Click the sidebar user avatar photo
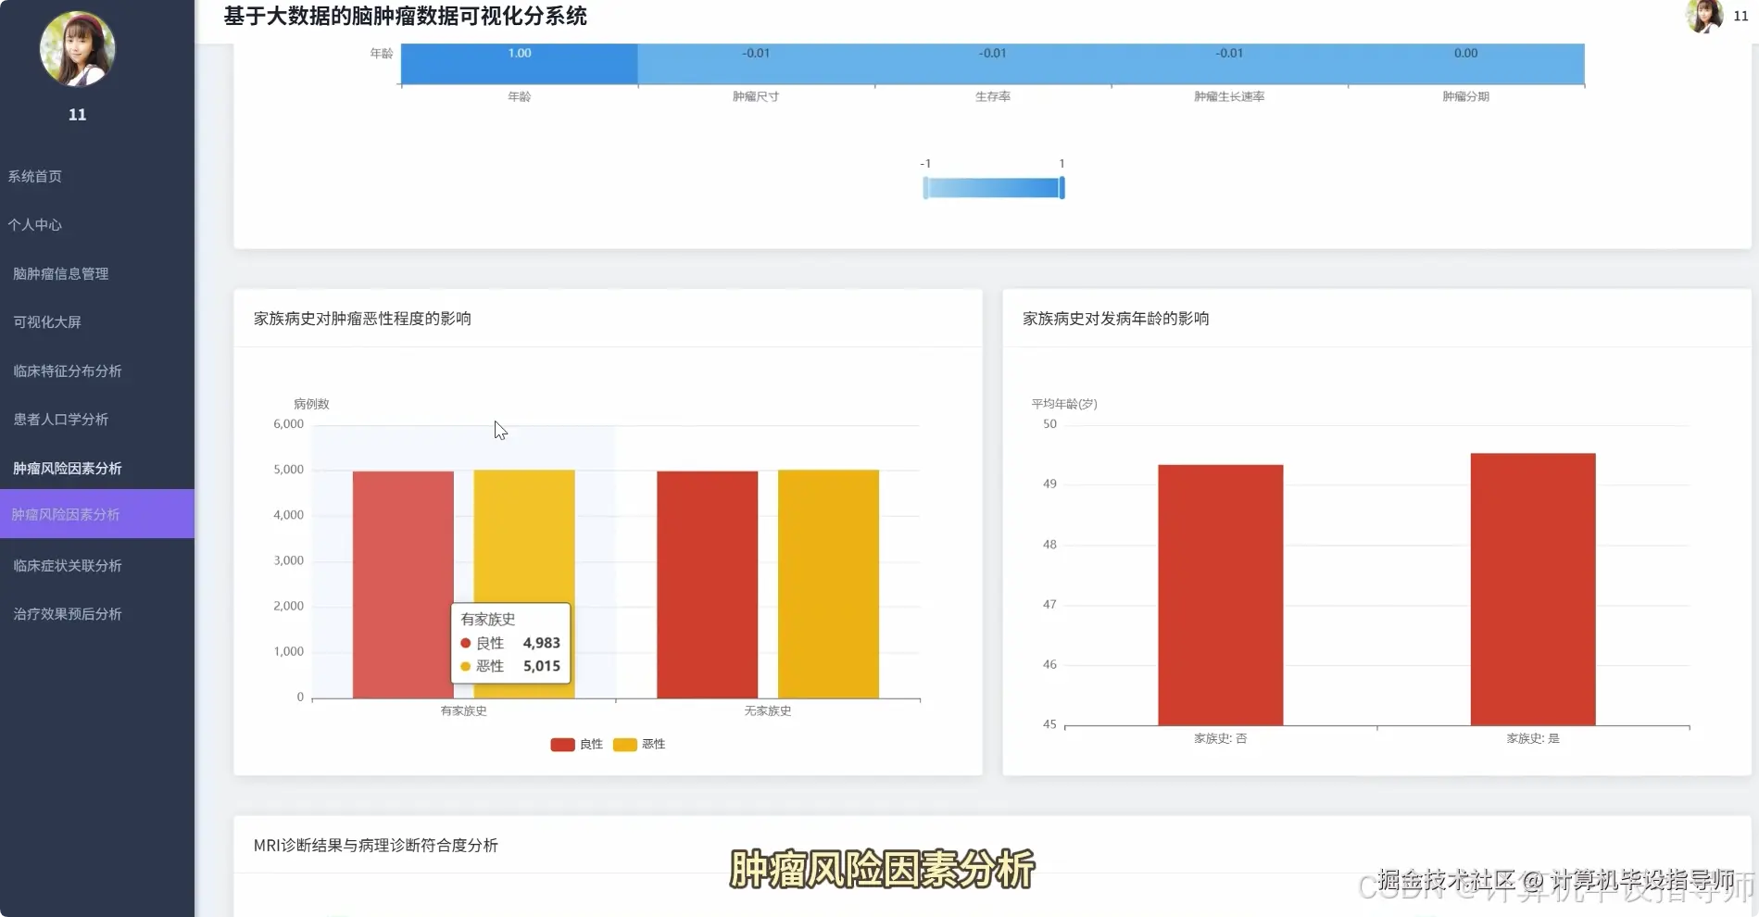The image size is (1759, 917). (x=78, y=49)
